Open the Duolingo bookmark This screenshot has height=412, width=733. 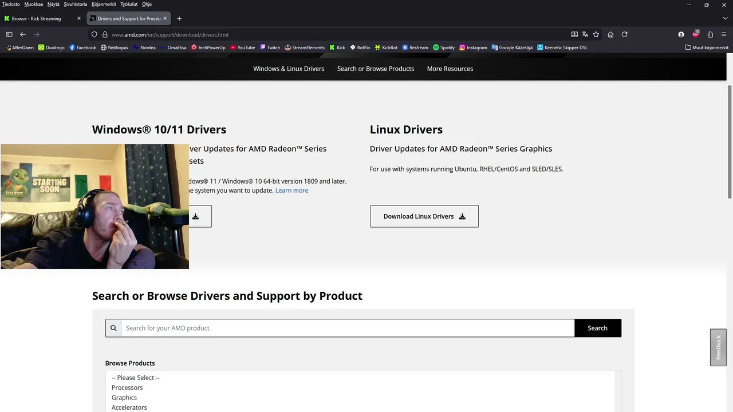pos(52,47)
